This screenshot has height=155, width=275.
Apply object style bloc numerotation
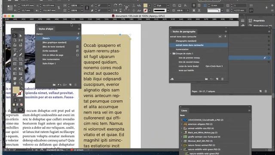pos(58,59)
